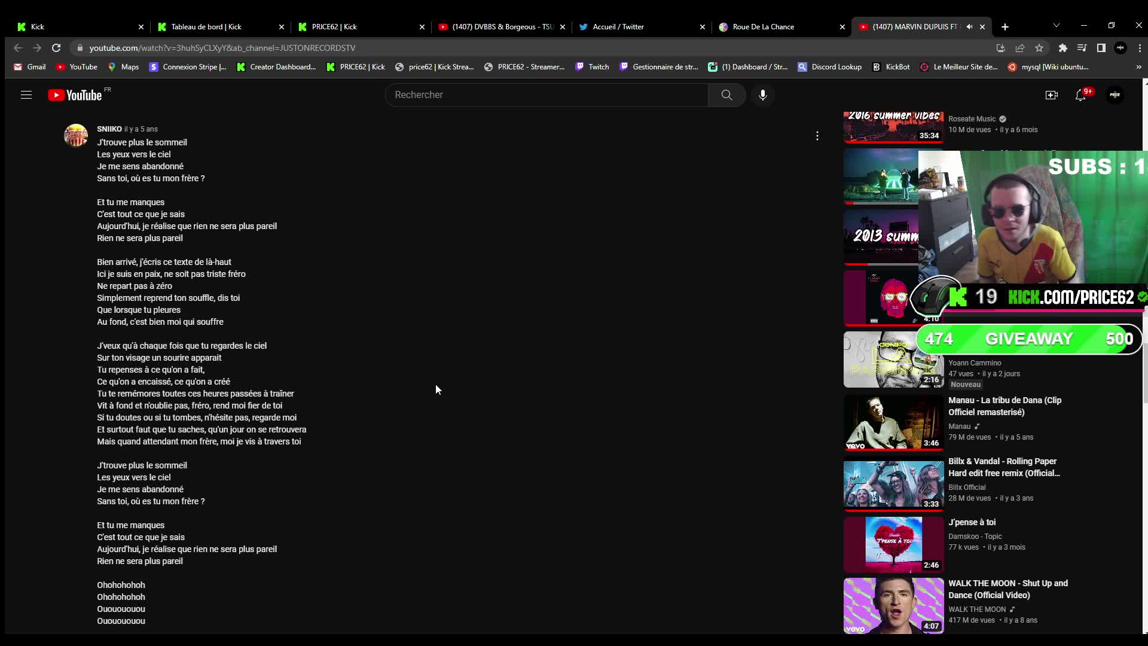Open Manau La tribu de Dana video thumbnail
This screenshot has width=1148, height=646.
(893, 422)
